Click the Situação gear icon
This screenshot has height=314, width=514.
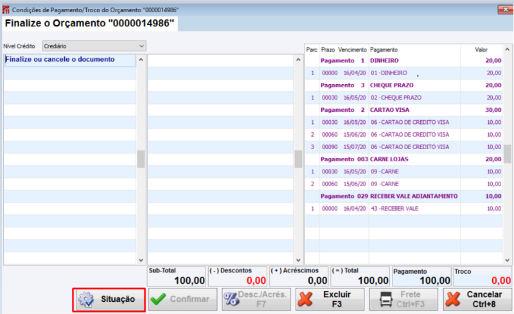tap(86, 299)
